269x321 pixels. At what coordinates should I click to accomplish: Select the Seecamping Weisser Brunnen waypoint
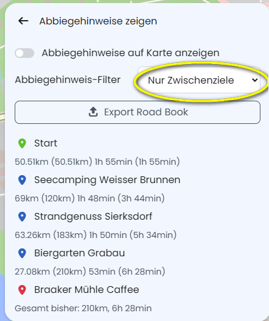click(x=107, y=180)
